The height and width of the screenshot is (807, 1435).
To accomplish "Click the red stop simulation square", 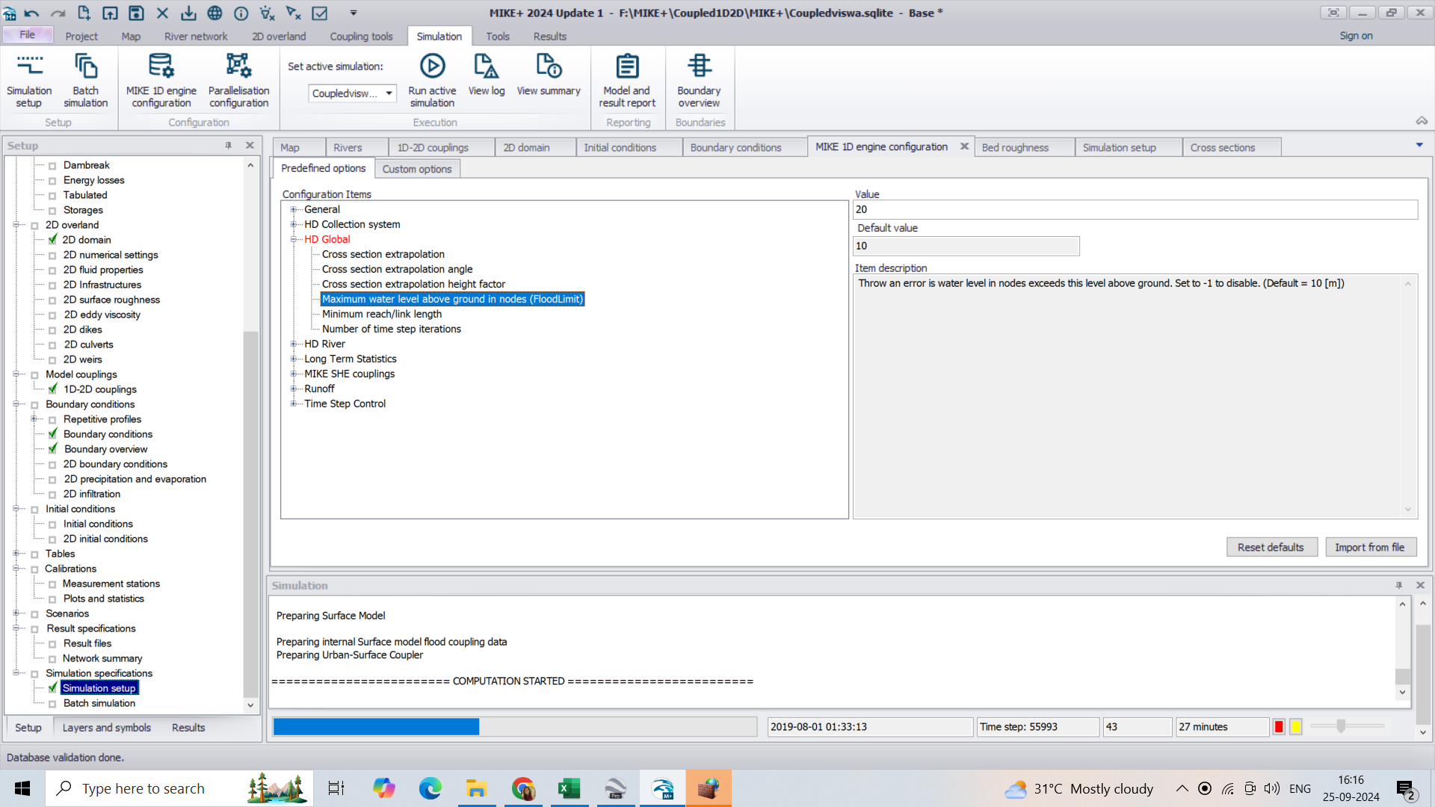I will tap(1279, 727).
